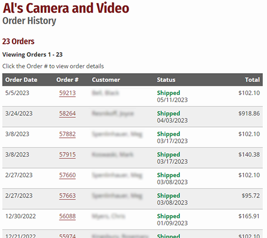Click Shipped status for order 57882
The image size is (267, 238).
click(168, 134)
